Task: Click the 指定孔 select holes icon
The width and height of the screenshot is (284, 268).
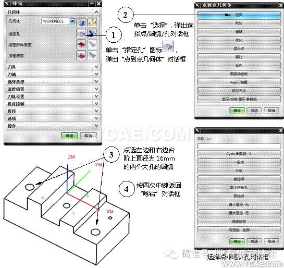Action: (x=81, y=33)
